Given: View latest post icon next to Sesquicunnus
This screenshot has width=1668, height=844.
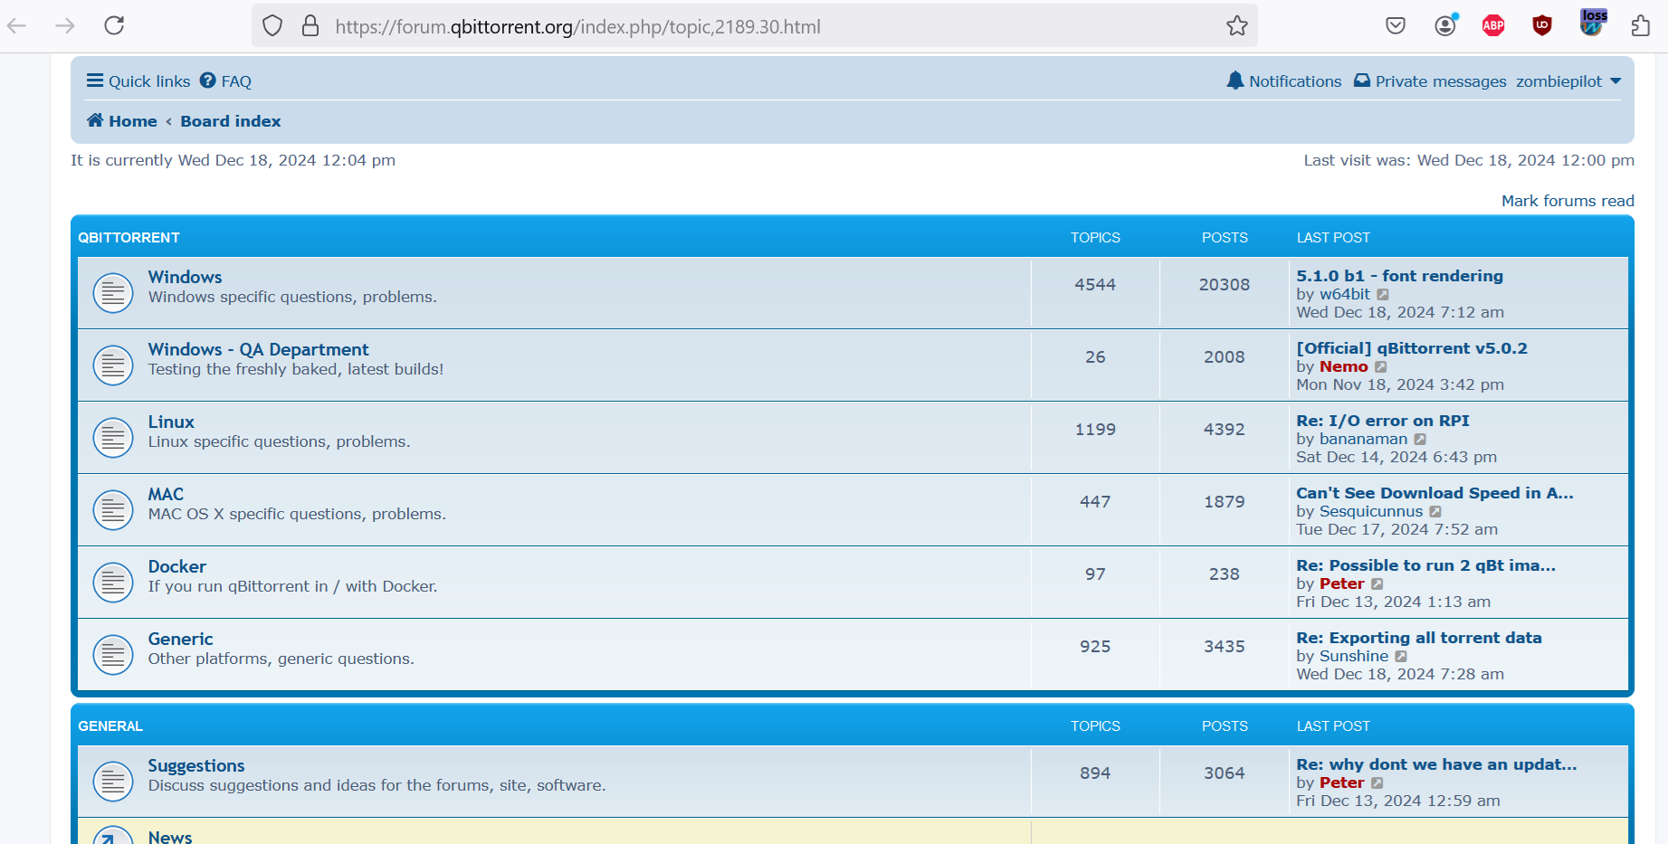Looking at the screenshot, I should coord(1435,512).
